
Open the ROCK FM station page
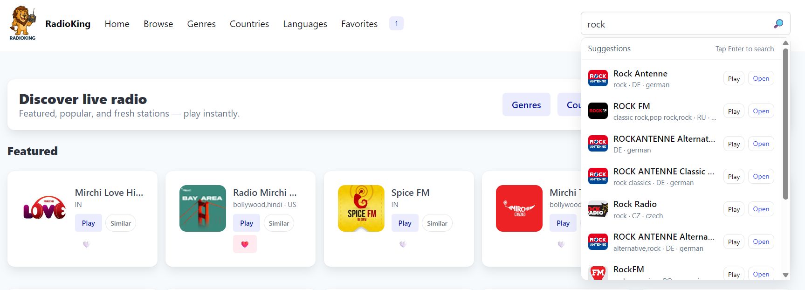point(761,111)
